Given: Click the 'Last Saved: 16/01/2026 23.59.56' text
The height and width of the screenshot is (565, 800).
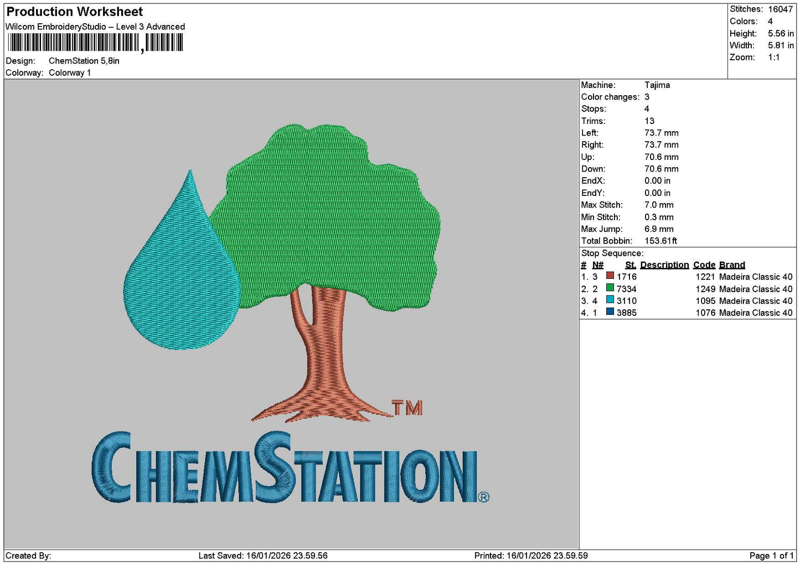Looking at the screenshot, I should coord(263,556).
